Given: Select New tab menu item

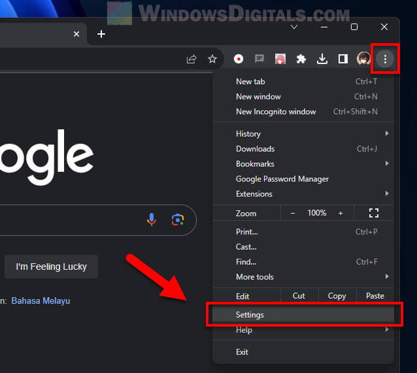Looking at the screenshot, I should point(303,82).
